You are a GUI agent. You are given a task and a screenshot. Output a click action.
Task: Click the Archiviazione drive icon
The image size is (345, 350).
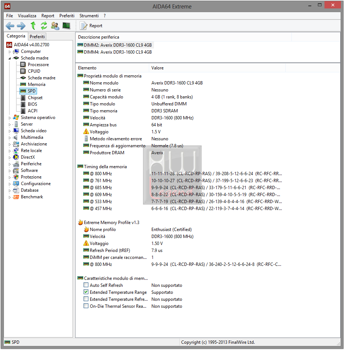pyautogui.click(x=16, y=144)
